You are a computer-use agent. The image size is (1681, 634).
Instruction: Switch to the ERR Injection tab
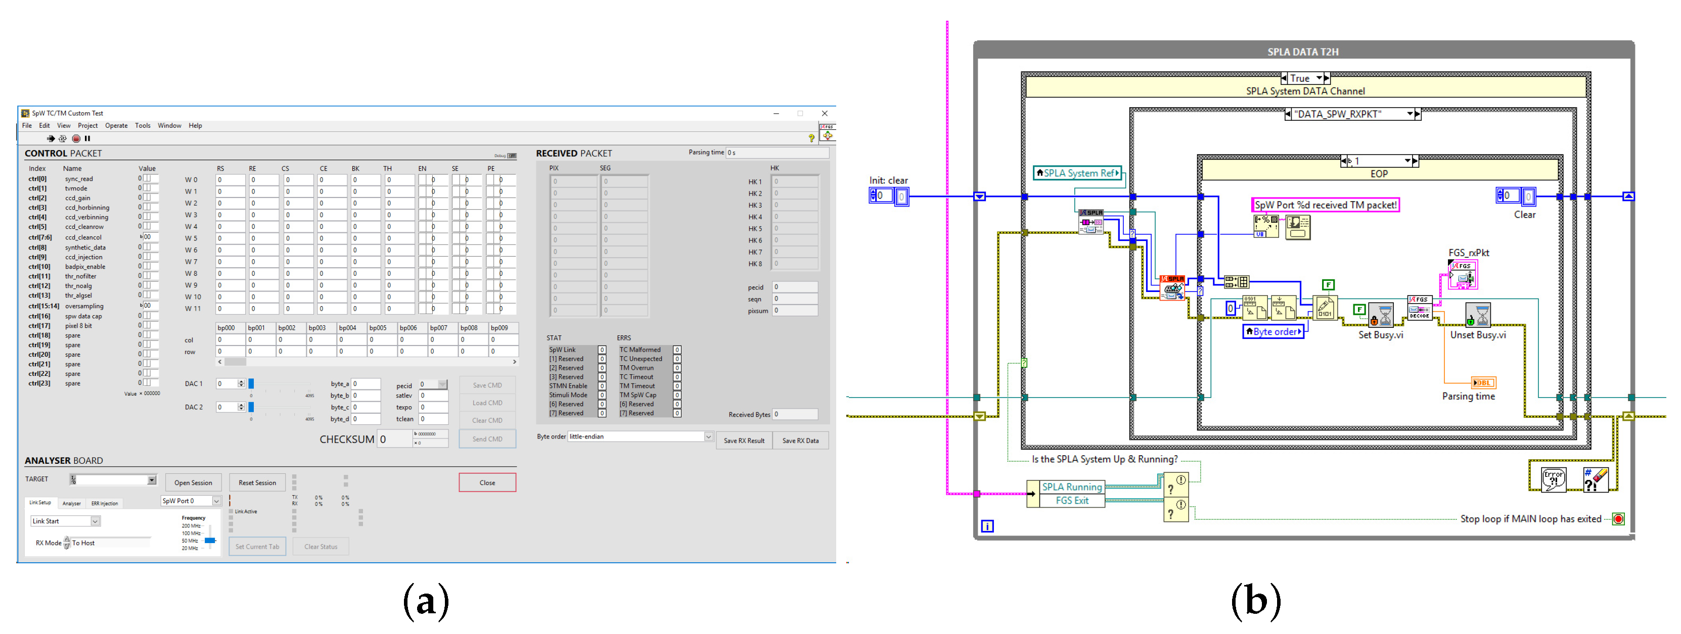point(105,503)
